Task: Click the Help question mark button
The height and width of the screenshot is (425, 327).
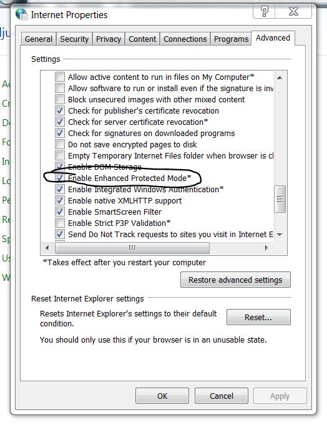Action: 264,12
